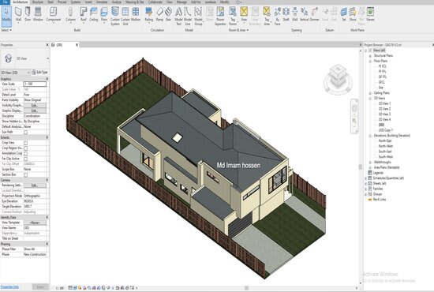Toggle Crop Region Visible checkbox
Screen dimensions: 434x292
26,148
